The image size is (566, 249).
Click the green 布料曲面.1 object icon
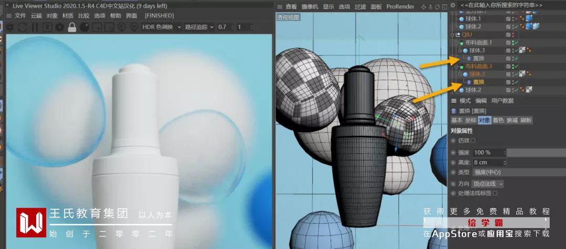(x=462, y=42)
